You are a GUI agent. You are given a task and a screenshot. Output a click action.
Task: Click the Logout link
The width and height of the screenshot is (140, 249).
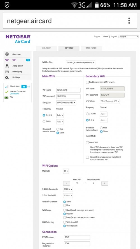point(114,36)
